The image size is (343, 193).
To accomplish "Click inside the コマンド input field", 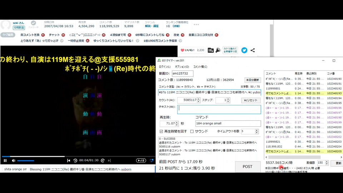I will point(228,124).
